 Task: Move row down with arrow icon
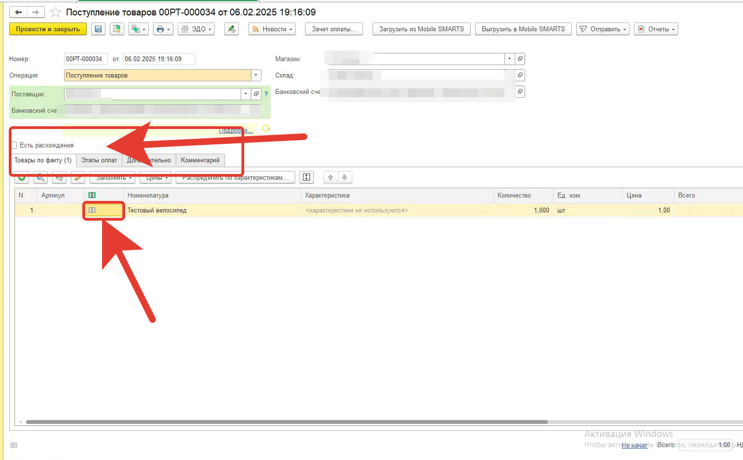[345, 177]
